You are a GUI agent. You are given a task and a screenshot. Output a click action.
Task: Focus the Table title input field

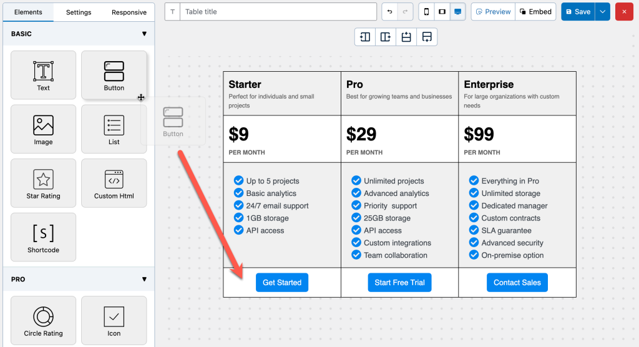pyautogui.click(x=278, y=12)
